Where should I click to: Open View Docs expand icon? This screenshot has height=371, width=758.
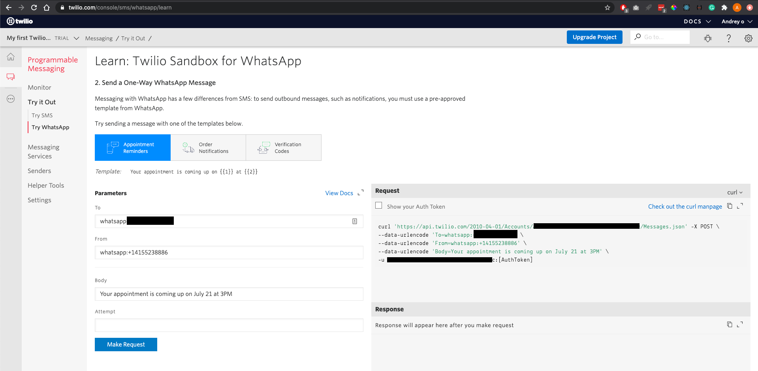361,193
